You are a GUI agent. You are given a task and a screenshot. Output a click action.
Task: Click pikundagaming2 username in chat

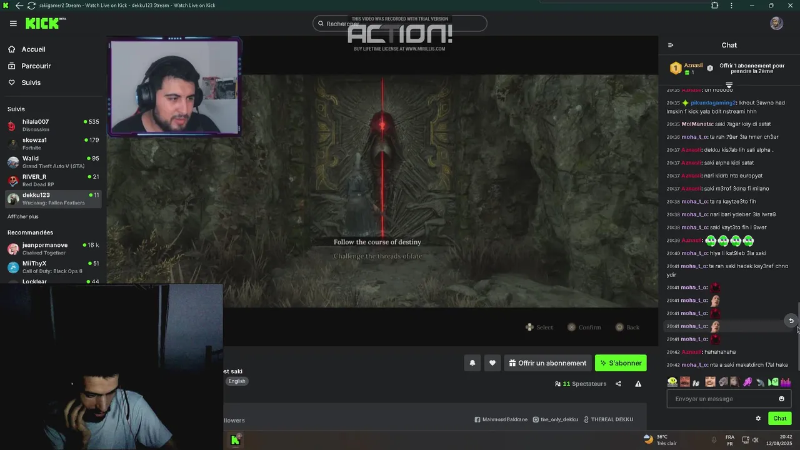point(713,102)
